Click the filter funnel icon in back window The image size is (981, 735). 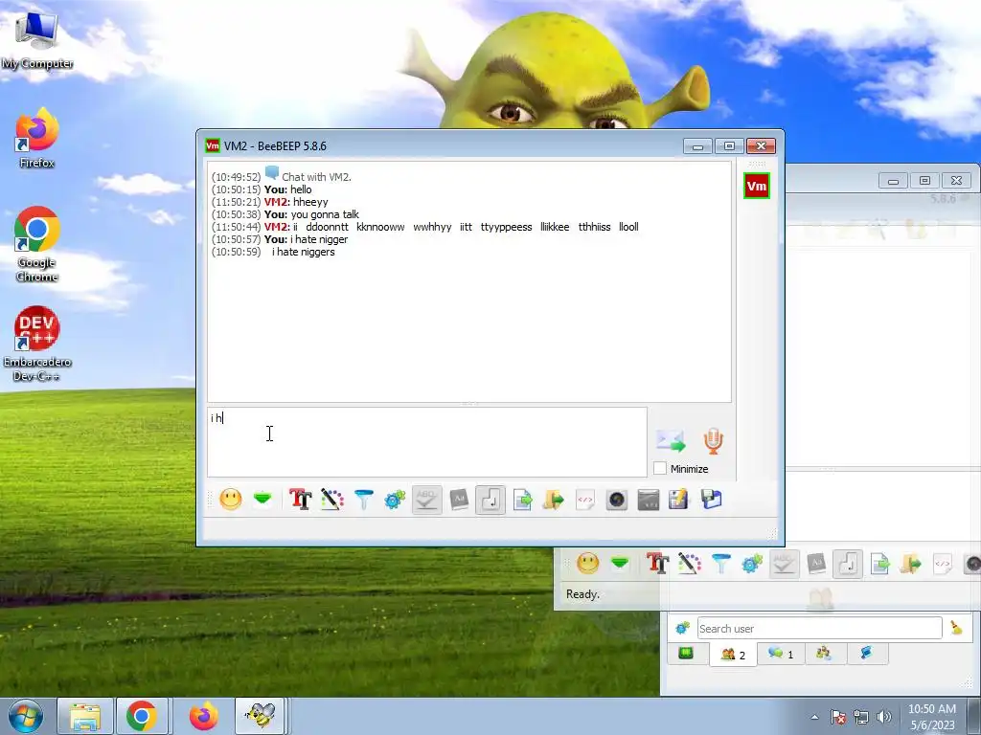tap(720, 563)
